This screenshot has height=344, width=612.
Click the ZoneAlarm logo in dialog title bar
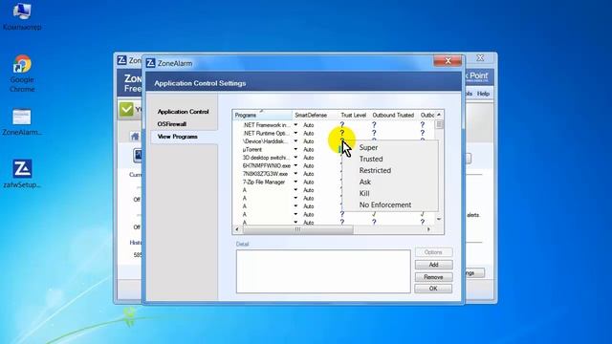pos(150,63)
